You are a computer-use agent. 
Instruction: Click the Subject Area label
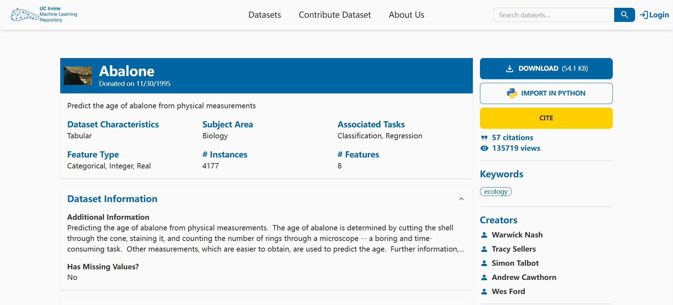click(x=228, y=125)
